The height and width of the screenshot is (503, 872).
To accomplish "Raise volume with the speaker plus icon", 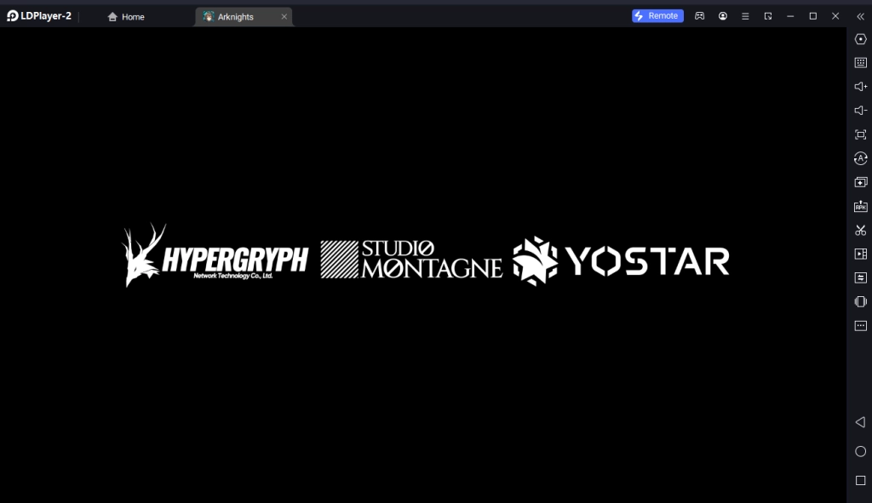I will click(860, 87).
